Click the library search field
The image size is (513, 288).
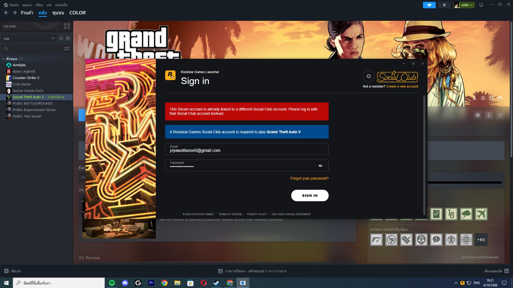pos(32,49)
